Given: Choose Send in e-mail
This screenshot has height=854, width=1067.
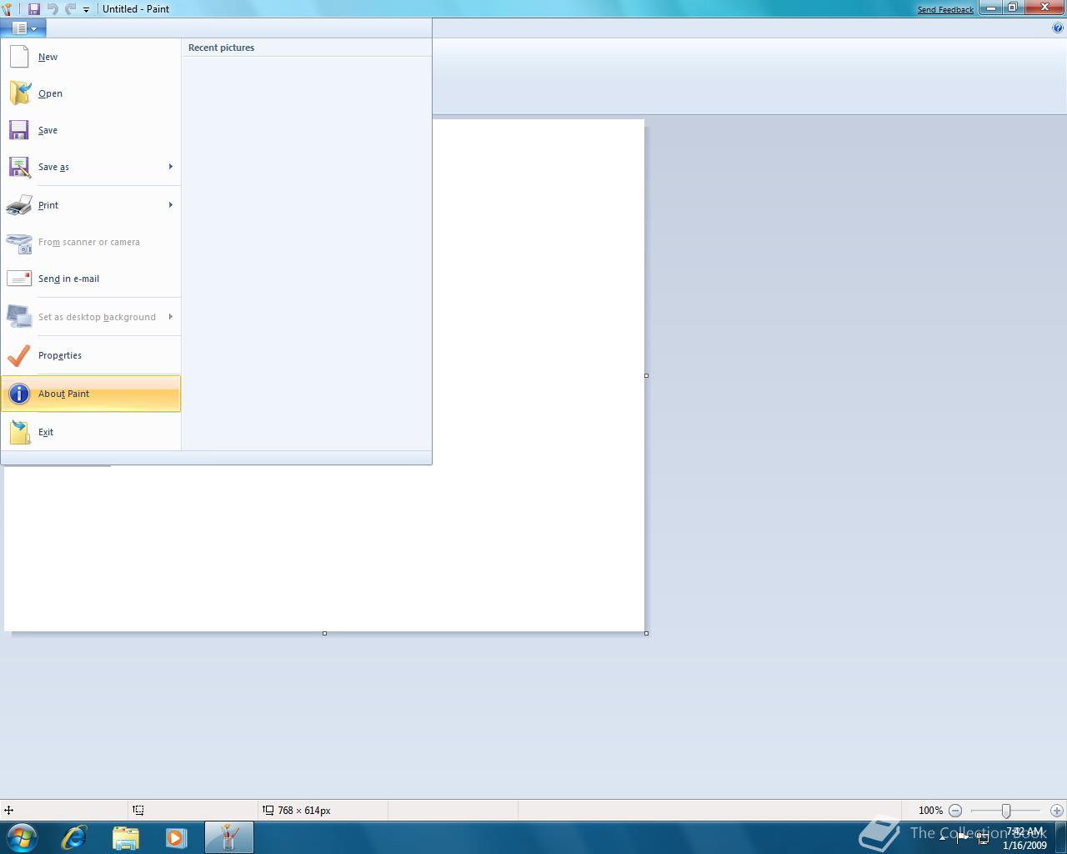Looking at the screenshot, I should pyautogui.click(x=91, y=279).
